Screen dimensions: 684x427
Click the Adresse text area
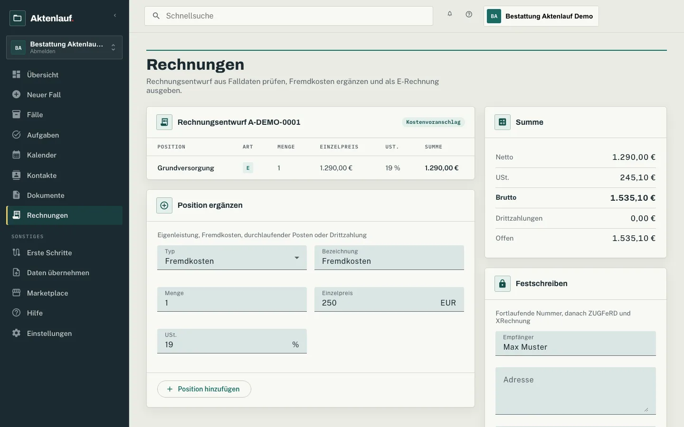coord(576,391)
